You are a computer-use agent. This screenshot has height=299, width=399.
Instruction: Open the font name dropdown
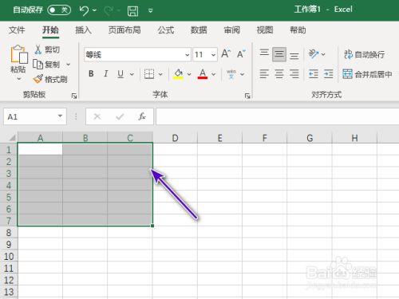pyautogui.click(x=187, y=55)
